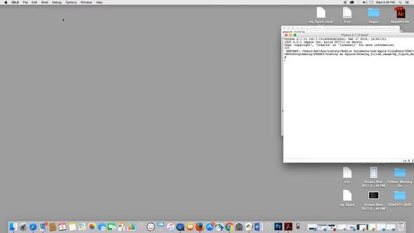Open the Edit menu

34,3
